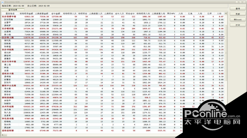Click the 乙免 column header
Viewport: 247px width, 138px height.
[x=190, y=13]
